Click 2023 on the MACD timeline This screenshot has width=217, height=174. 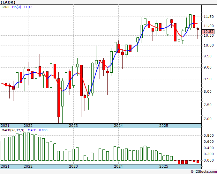pos(73,166)
